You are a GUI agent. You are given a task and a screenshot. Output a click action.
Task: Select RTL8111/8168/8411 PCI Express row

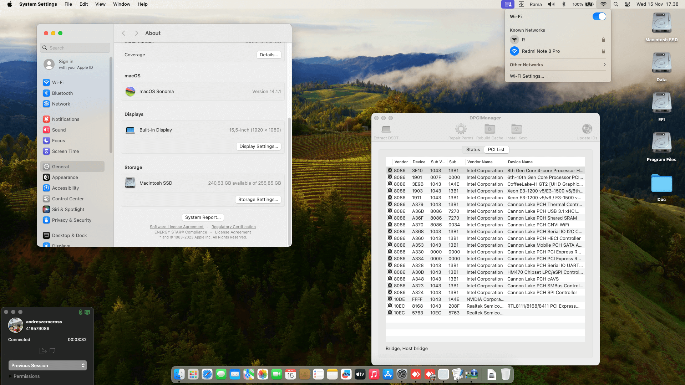pos(485,306)
